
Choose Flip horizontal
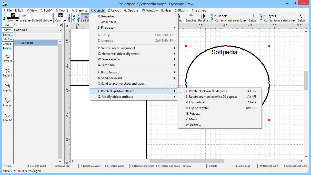(219, 108)
